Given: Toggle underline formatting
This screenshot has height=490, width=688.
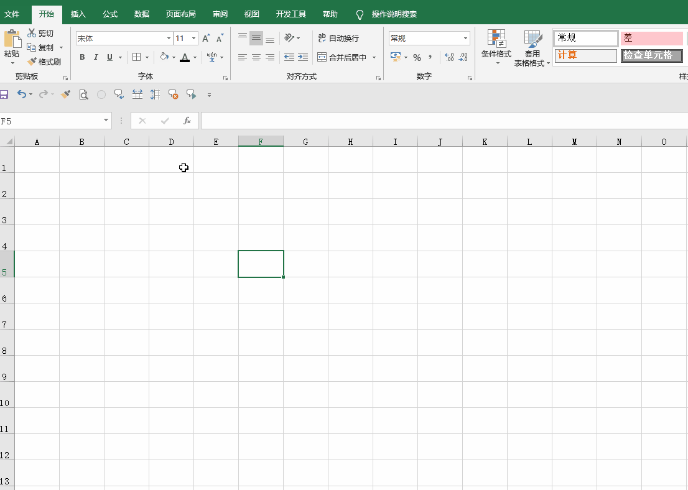Looking at the screenshot, I should (x=109, y=57).
